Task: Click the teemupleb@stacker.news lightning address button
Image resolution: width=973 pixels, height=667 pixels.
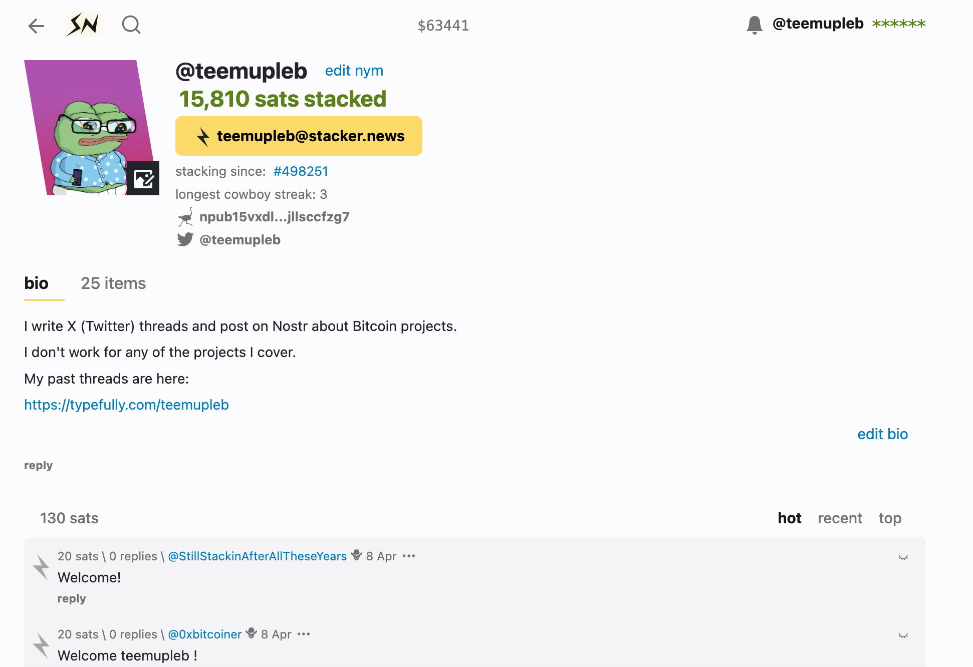Action: point(299,136)
